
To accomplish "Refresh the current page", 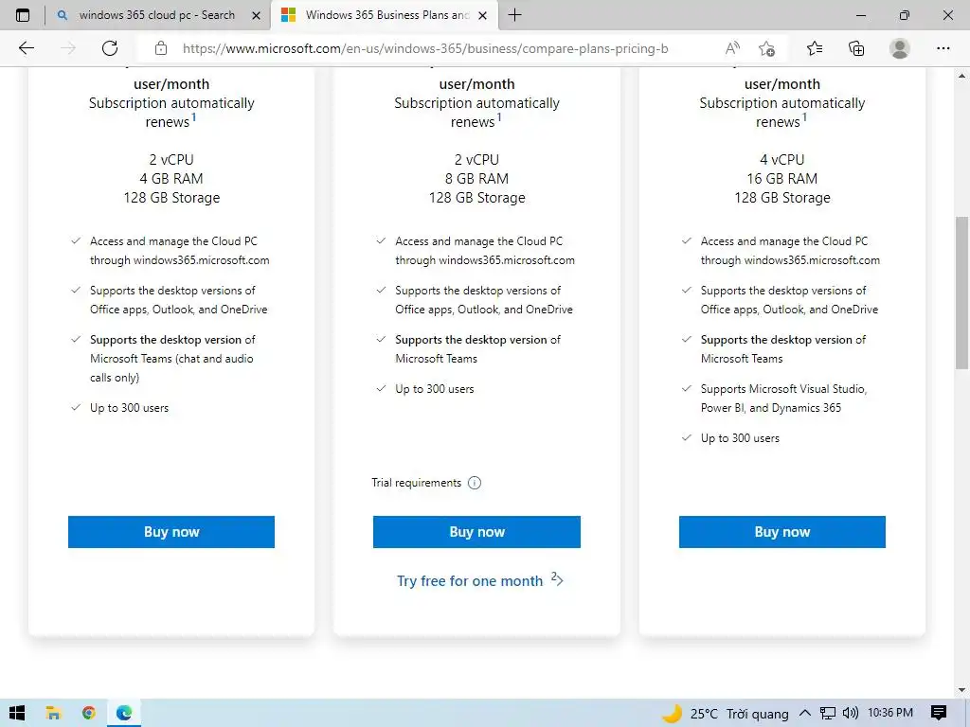I will click(x=110, y=48).
